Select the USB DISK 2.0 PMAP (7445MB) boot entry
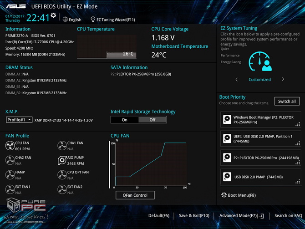The height and width of the screenshot is (229, 305). pos(261,177)
